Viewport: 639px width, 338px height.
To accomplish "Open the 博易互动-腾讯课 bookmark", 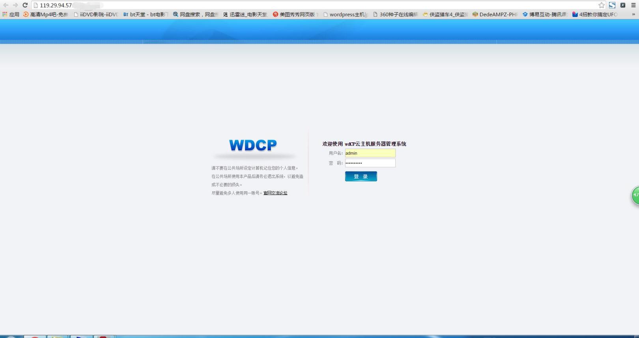I will click(545, 14).
